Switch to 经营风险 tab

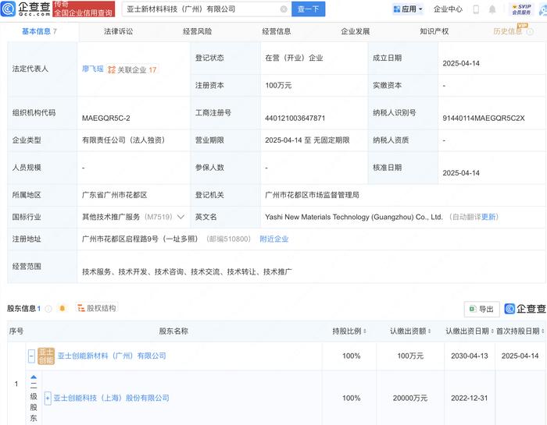(198, 32)
